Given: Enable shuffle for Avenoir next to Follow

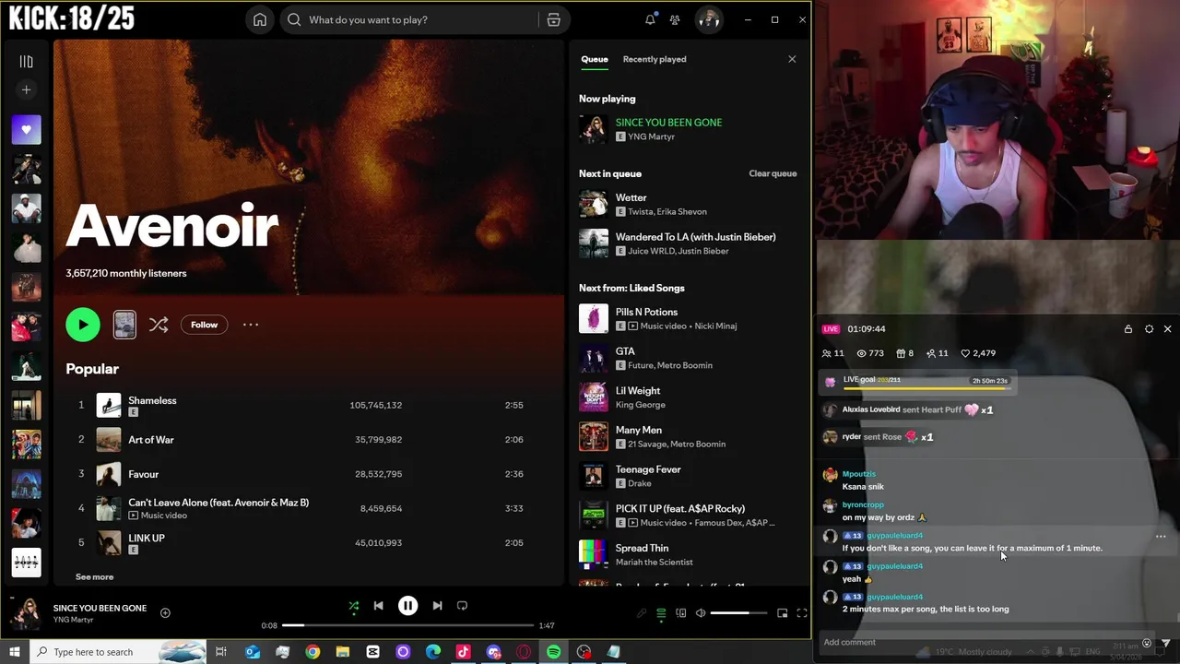Looking at the screenshot, I should 159,325.
